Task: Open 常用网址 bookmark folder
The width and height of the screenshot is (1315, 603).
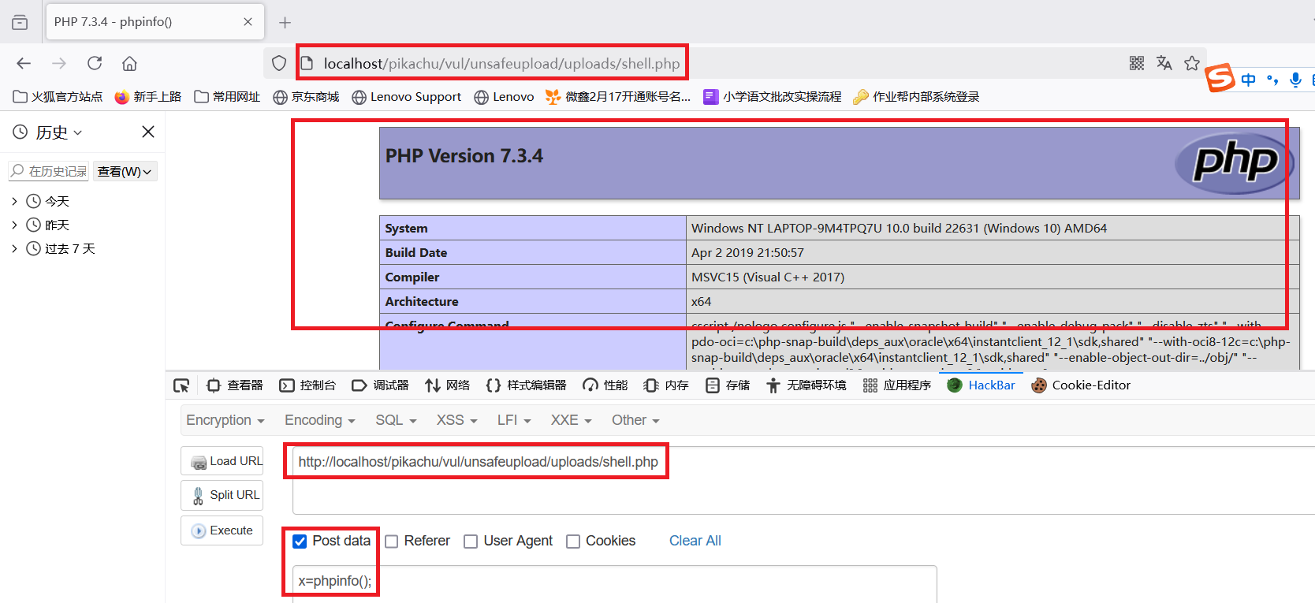Action: [227, 96]
